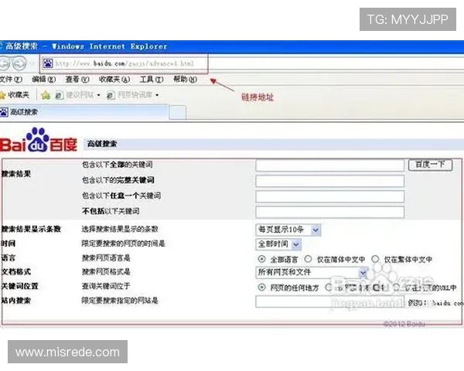Select the 全部语言 radio button
464x371 pixels.
pyautogui.click(x=261, y=259)
